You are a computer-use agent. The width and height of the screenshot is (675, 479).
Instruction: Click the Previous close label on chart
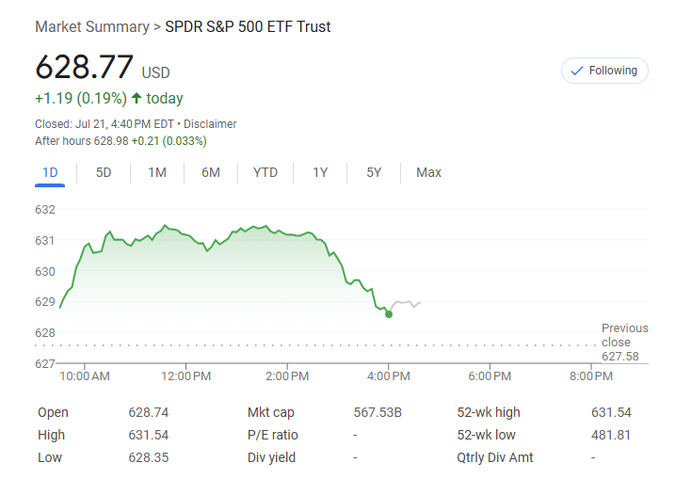(x=624, y=335)
